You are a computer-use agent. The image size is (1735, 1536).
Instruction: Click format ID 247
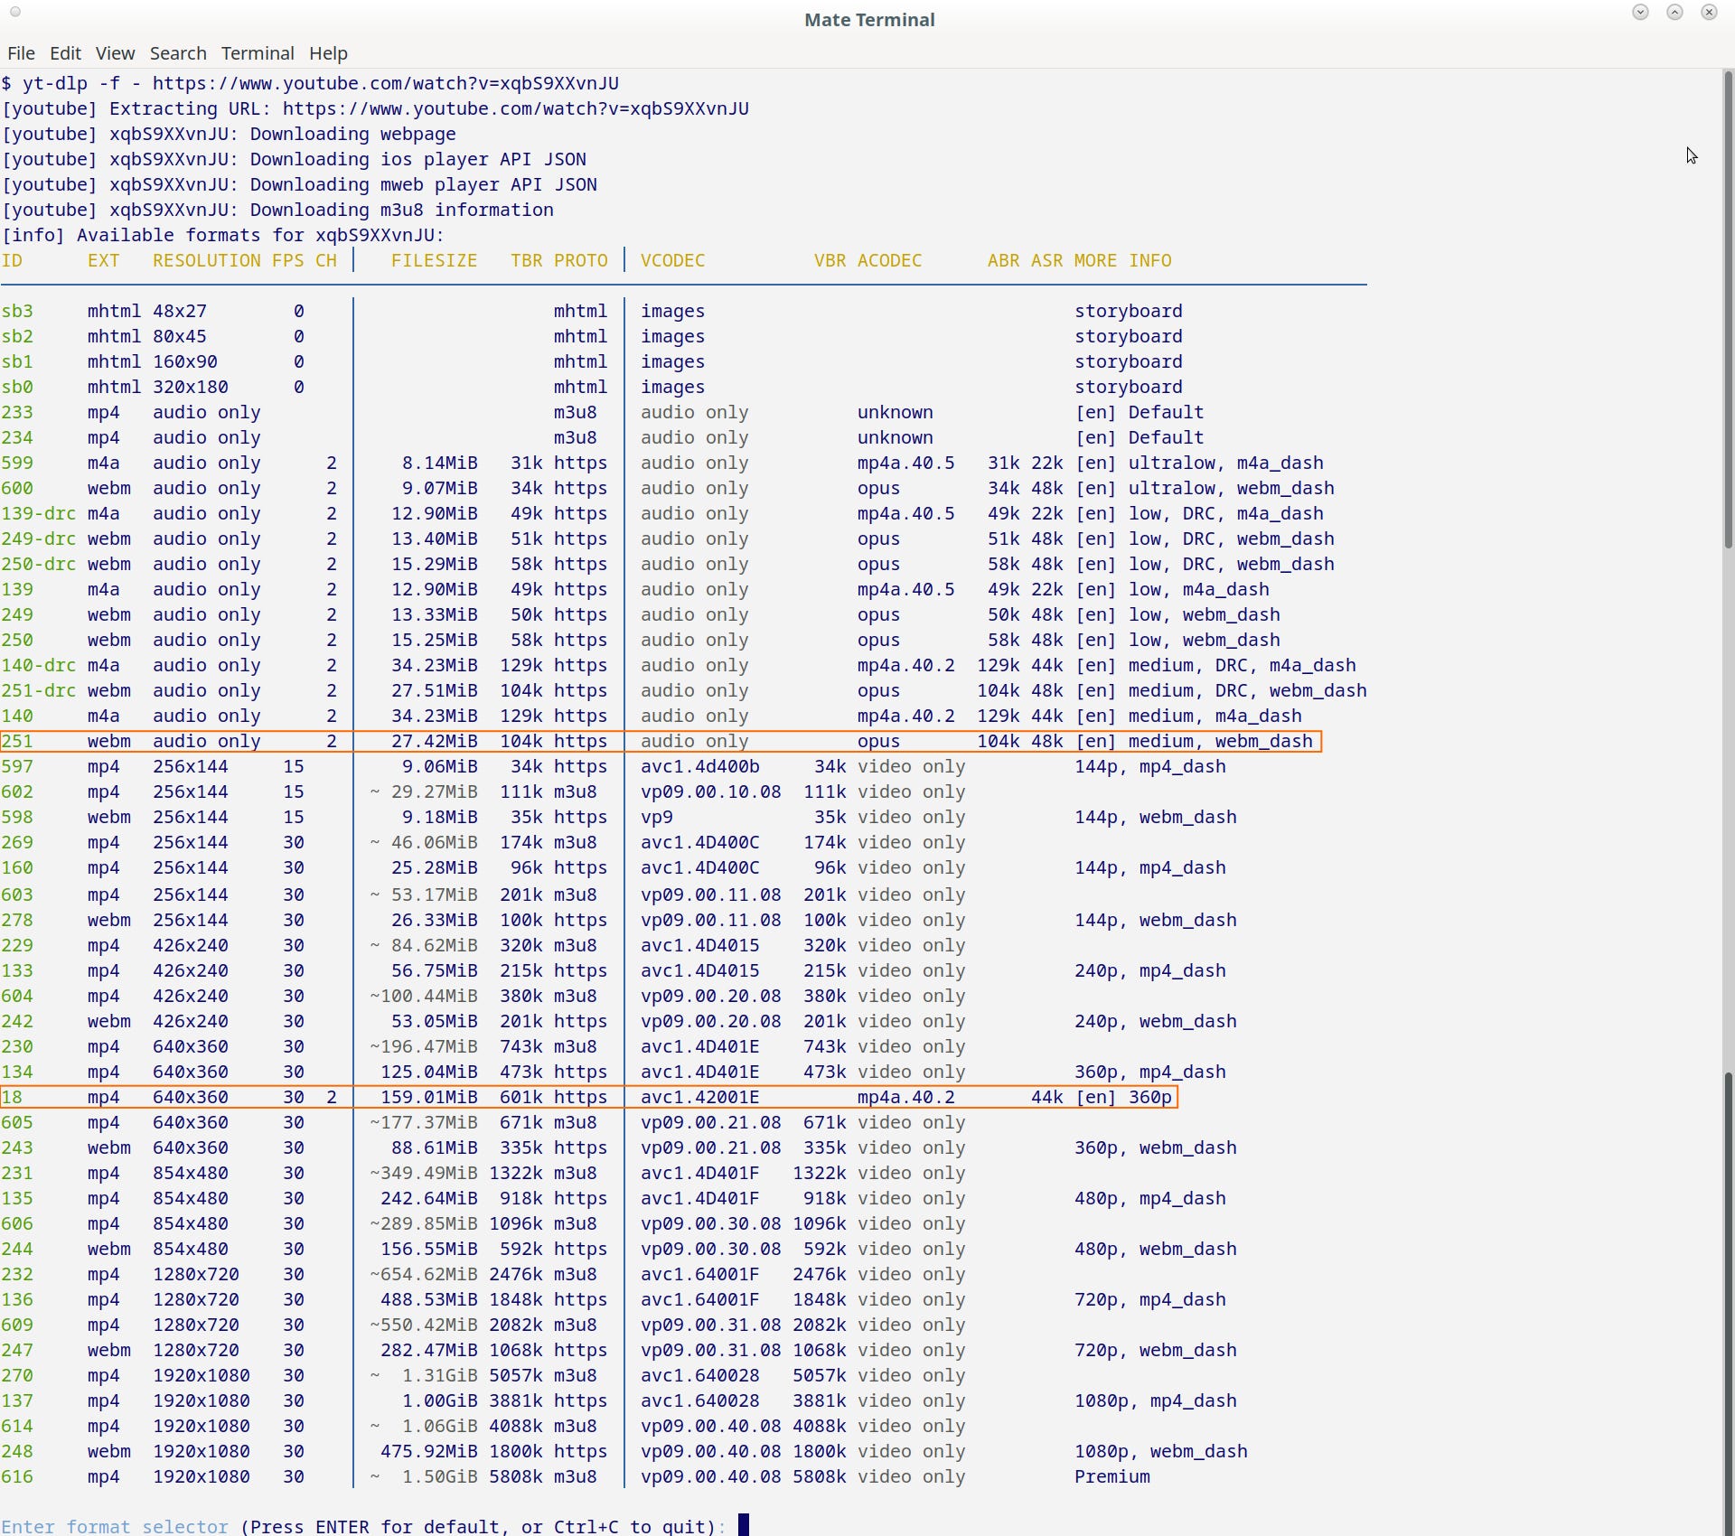(x=17, y=1350)
